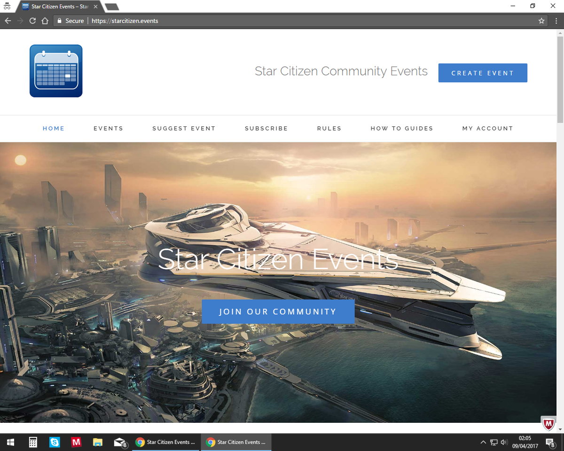The image size is (564, 451).
Task: Click the browser forward arrow
Action: (x=20, y=21)
